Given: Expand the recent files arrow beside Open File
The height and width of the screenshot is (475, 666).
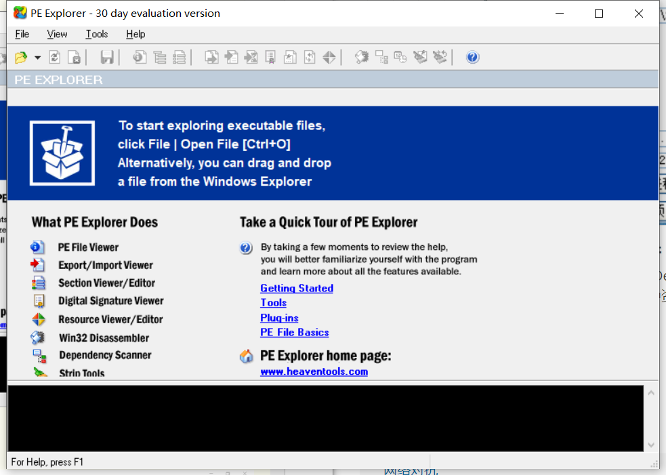Looking at the screenshot, I should (37, 58).
